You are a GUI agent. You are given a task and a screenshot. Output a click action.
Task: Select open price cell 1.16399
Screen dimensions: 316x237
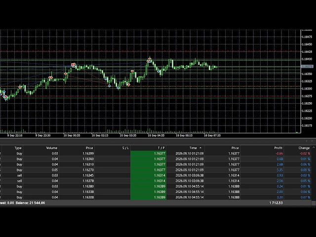tap(88, 154)
